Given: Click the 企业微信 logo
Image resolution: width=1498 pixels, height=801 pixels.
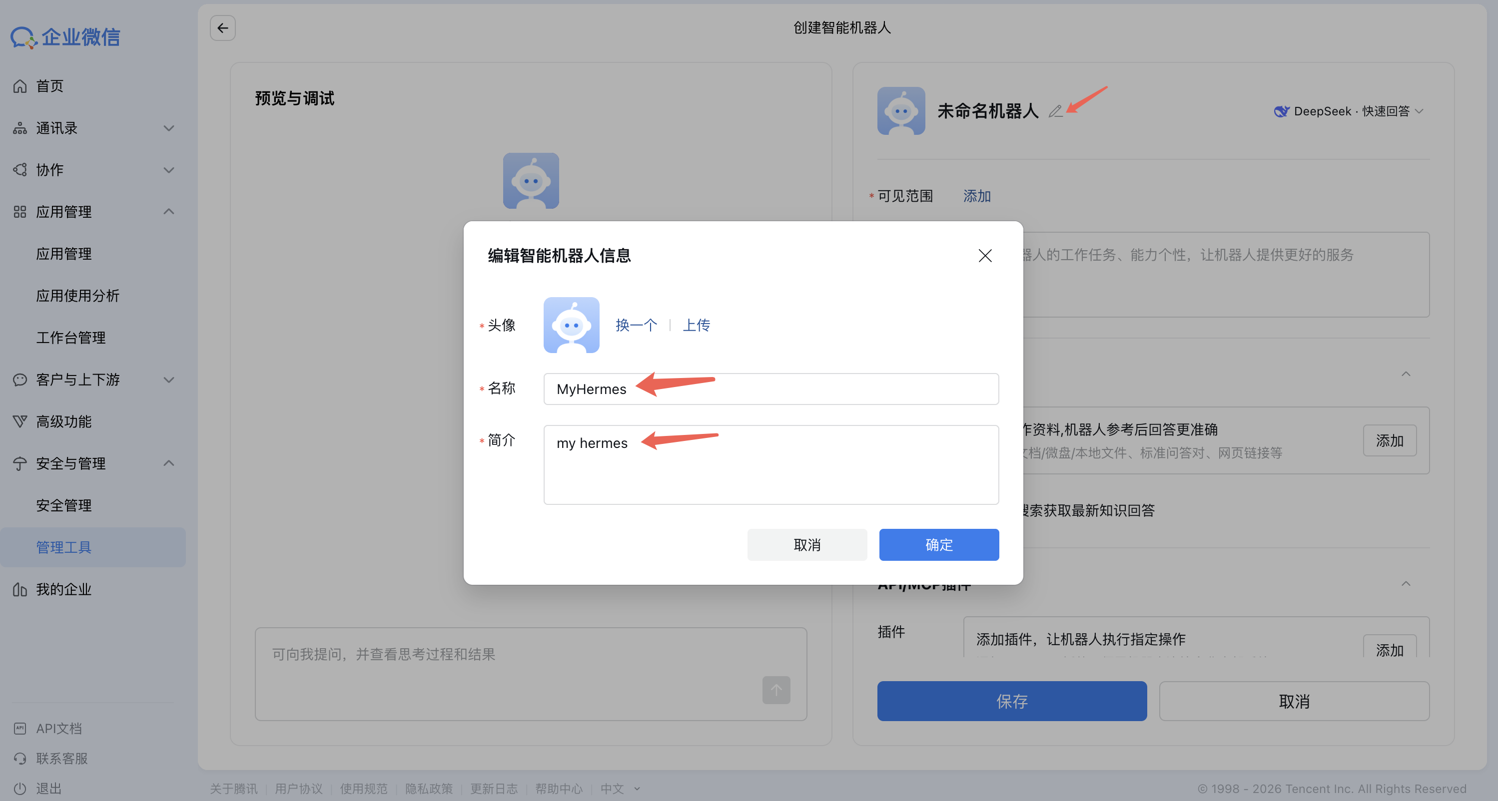Looking at the screenshot, I should pos(65,37).
